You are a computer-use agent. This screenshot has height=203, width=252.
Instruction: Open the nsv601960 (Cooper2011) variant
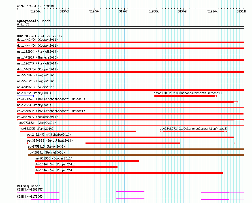point(36,87)
